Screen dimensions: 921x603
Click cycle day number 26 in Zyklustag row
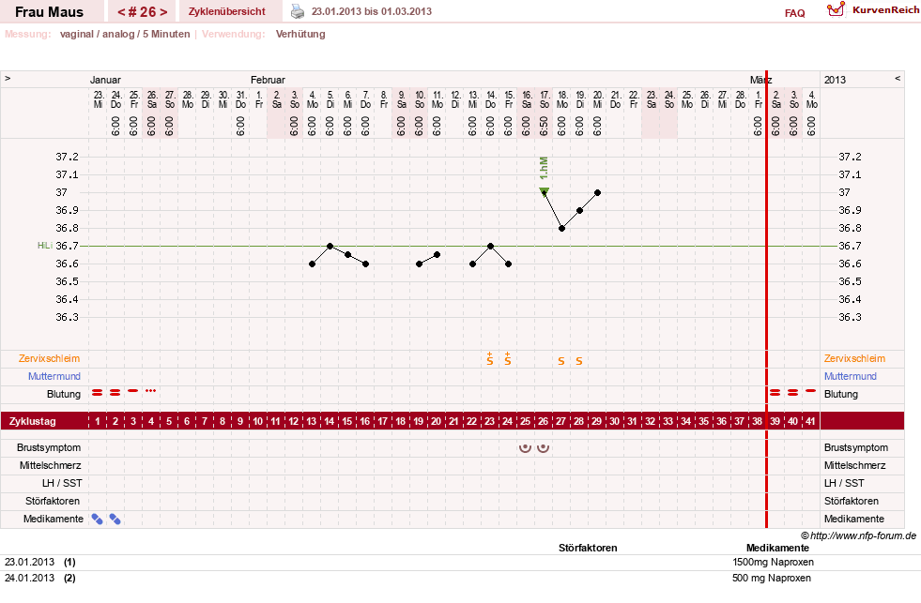click(544, 421)
